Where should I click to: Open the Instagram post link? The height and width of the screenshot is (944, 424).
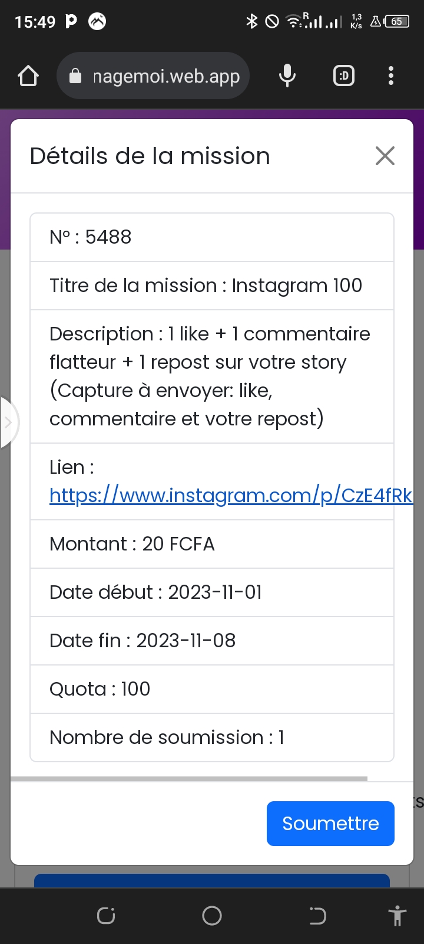click(x=230, y=495)
